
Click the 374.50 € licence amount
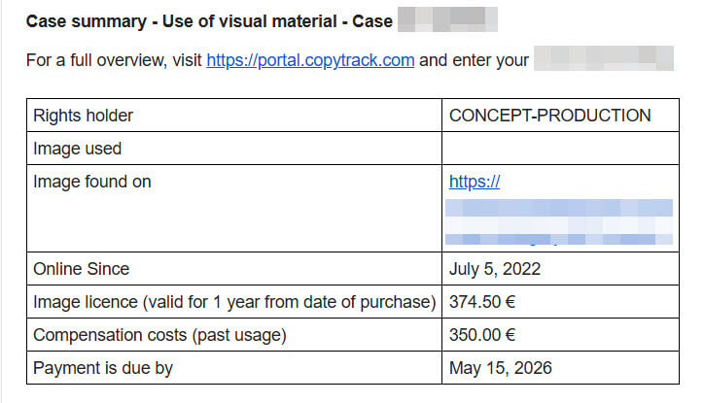pos(482,302)
